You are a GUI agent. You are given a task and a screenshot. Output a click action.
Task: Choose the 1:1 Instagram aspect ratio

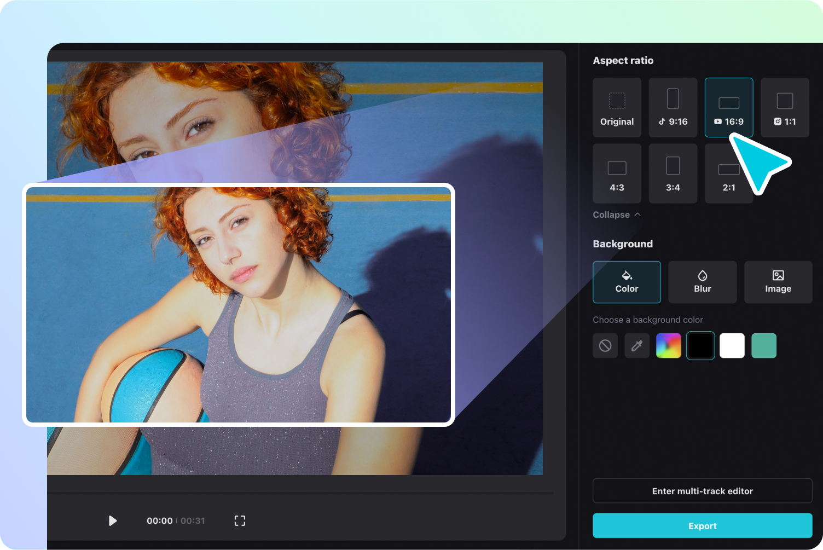(785, 107)
